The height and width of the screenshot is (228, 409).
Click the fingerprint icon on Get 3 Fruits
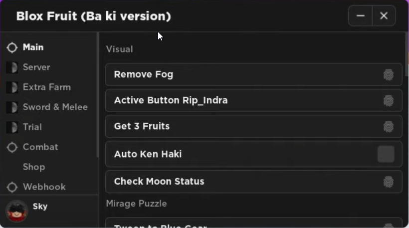(x=389, y=127)
